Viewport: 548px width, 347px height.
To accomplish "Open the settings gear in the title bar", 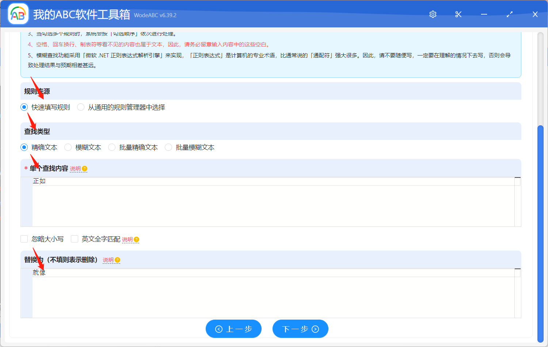I will coord(433,14).
